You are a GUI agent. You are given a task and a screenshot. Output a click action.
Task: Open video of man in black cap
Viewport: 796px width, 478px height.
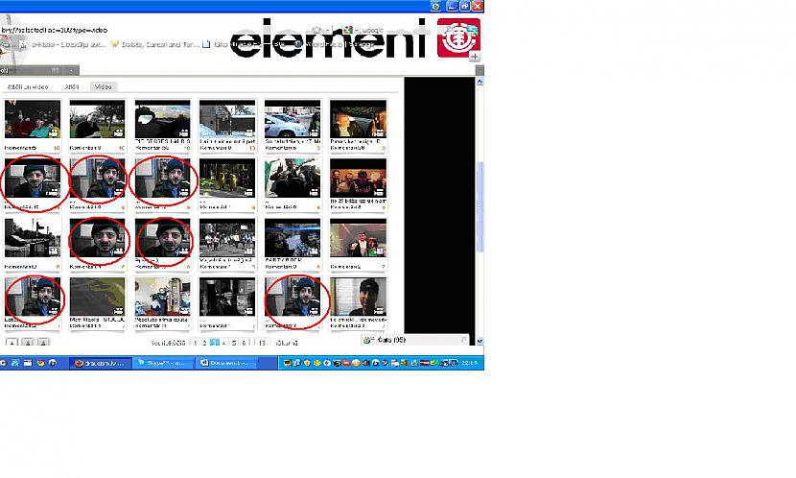click(358, 297)
